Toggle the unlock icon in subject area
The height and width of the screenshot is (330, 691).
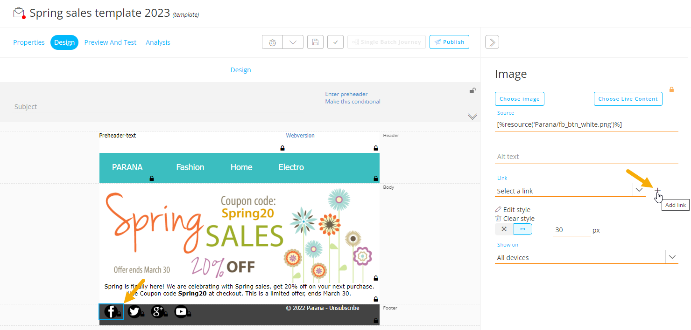pos(472,90)
